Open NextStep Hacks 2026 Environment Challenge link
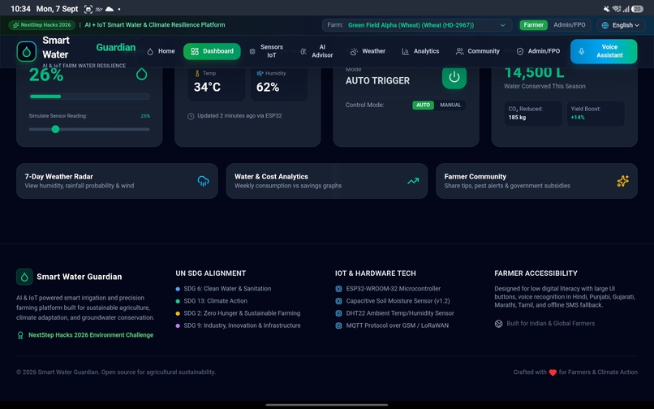This screenshot has height=409, width=654. [91, 335]
